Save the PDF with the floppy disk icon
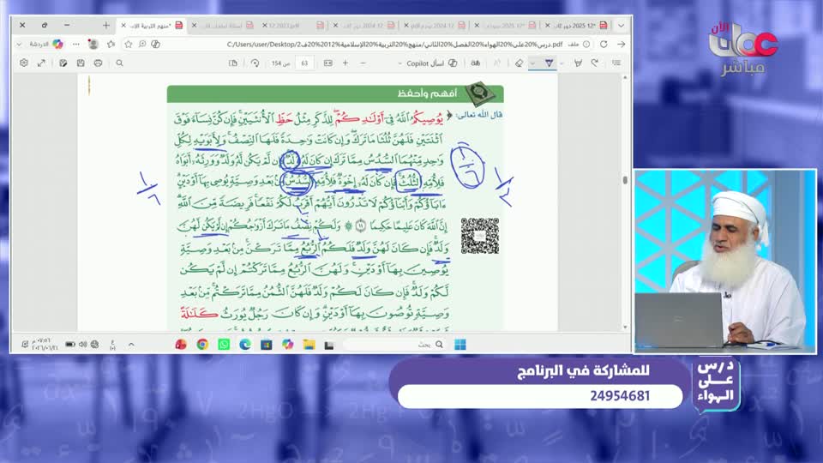 point(81,63)
